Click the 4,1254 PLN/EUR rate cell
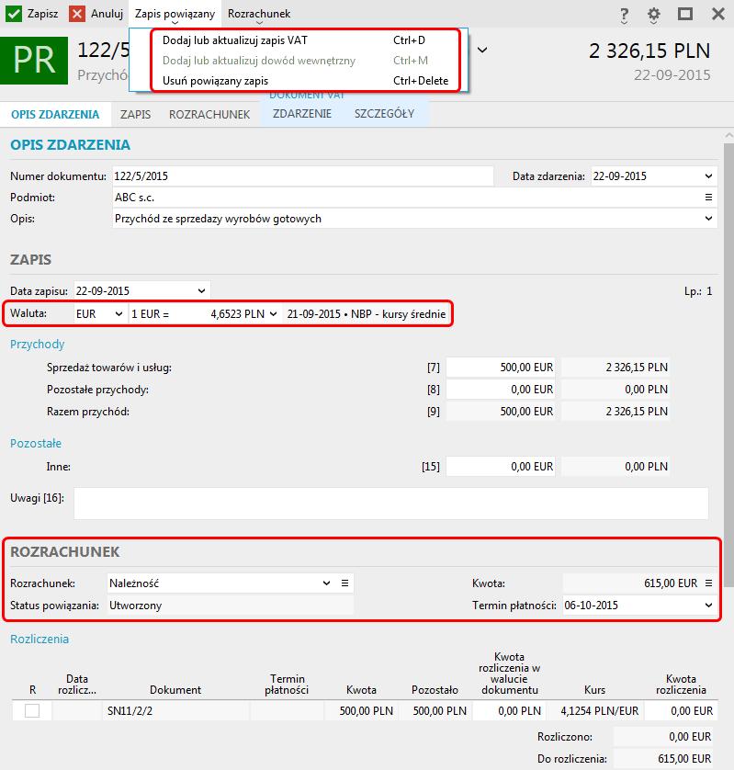The width and height of the screenshot is (734, 770). [594, 710]
